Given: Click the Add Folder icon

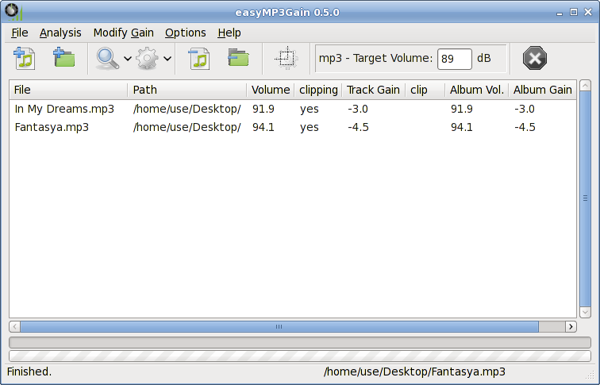Looking at the screenshot, I should point(64,58).
